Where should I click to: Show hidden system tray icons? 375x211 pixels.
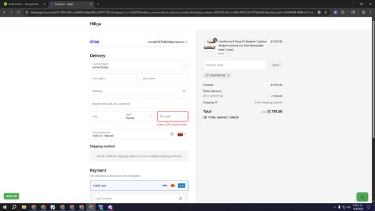(335, 207)
